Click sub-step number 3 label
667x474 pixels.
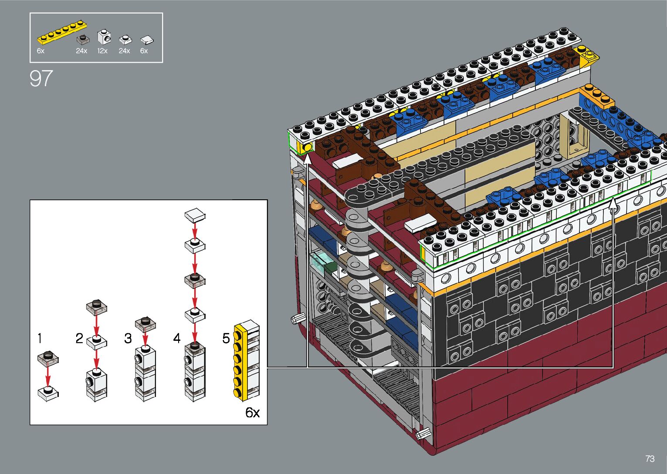point(128,338)
